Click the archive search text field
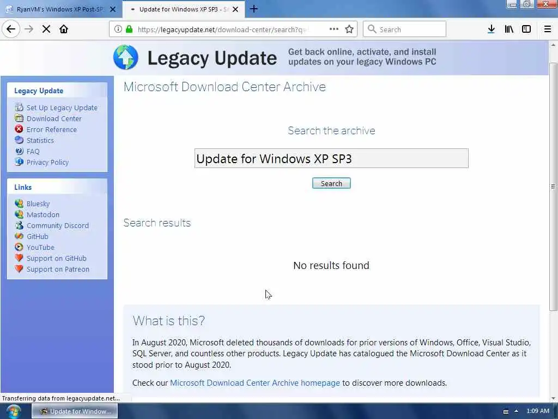 pyautogui.click(x=331, y=158)
